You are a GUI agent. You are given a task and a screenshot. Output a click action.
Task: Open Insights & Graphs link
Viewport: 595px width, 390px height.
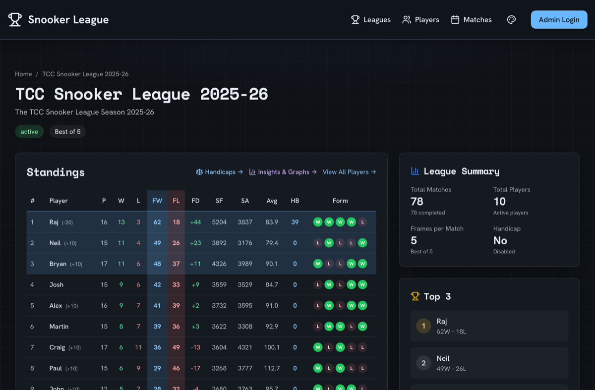click(283, 172)
